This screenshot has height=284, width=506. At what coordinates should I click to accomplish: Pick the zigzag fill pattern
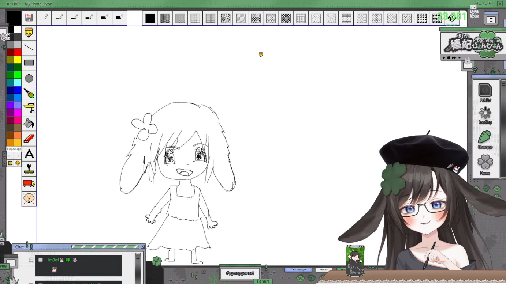(361, 18)
